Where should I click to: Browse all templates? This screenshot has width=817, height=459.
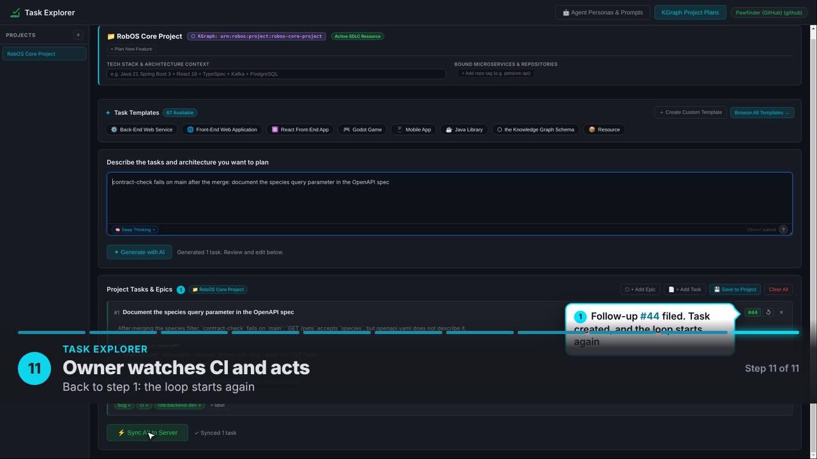click(762, 113)
